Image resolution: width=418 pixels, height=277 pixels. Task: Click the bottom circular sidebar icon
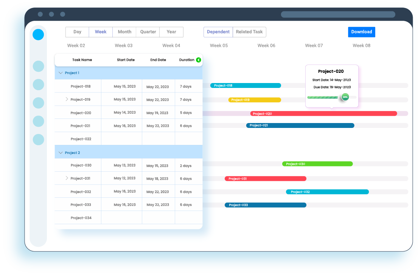pos(38,140)
